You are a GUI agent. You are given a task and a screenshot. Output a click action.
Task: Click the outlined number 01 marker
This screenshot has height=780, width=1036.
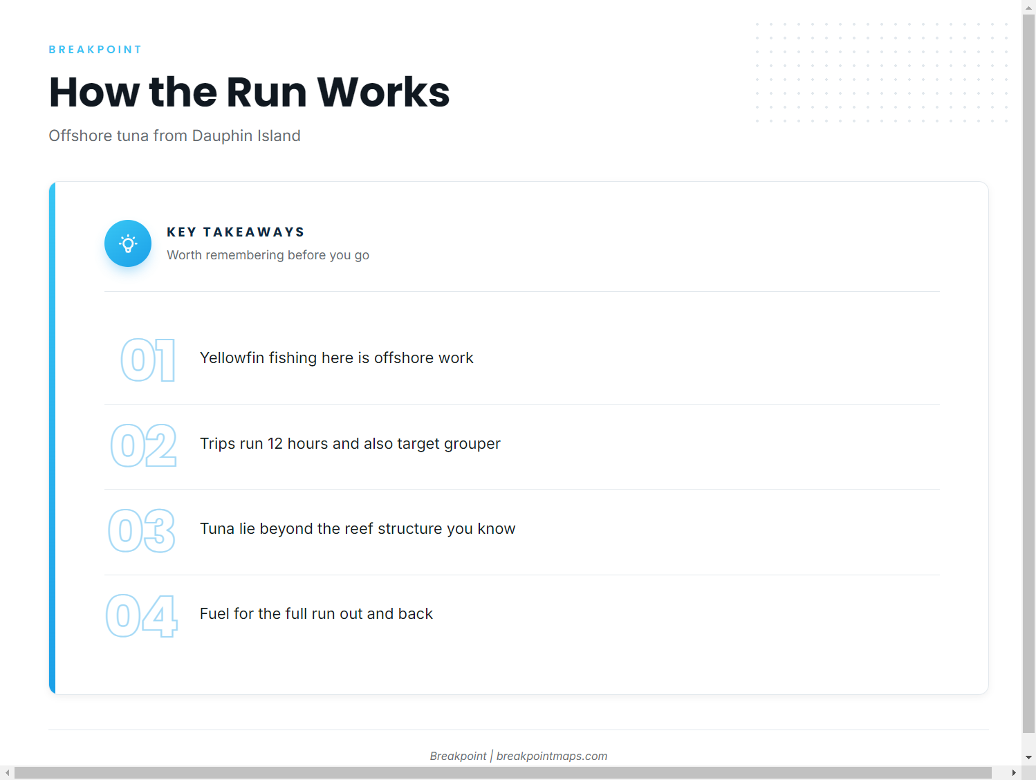pos(148,360)
